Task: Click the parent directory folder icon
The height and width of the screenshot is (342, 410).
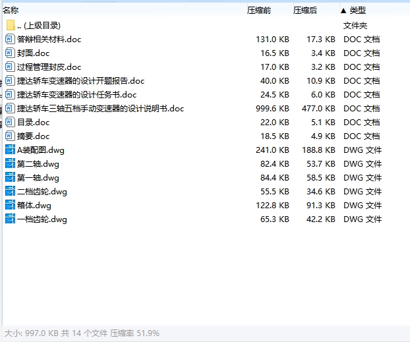Action: click(x=11, y=25)
